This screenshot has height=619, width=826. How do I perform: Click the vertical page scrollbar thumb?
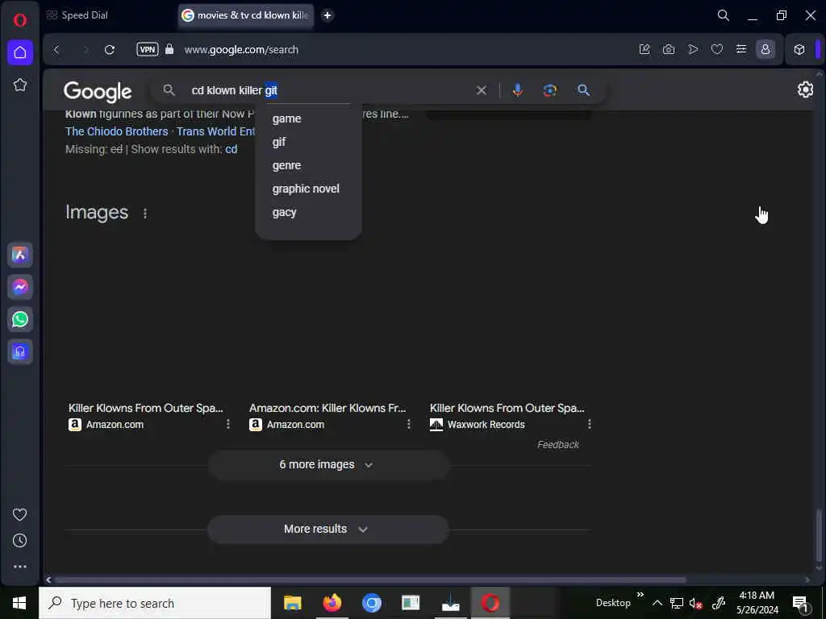818,535
